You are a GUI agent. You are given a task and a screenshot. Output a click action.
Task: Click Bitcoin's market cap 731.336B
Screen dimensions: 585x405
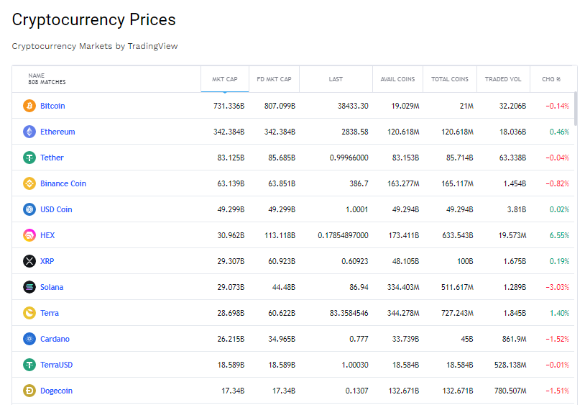point(229,106)
